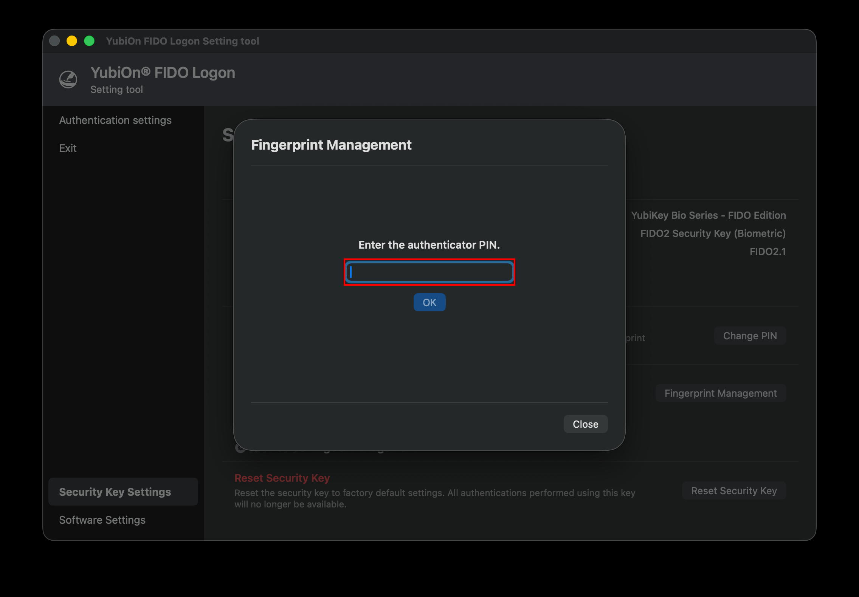This screenshot has height=597, width=859.
Task: Click the red Reset Security Key heading
Action: point(282,478)
